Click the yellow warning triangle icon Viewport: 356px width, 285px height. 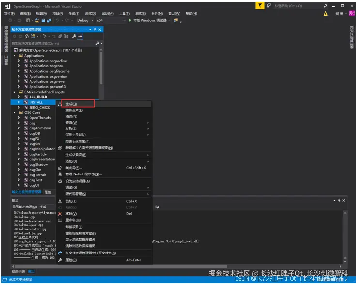click(x=325, y=14)
